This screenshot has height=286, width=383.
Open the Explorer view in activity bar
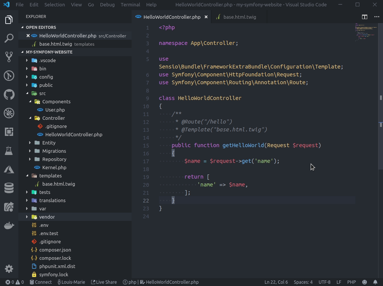(x=9, y=20)
